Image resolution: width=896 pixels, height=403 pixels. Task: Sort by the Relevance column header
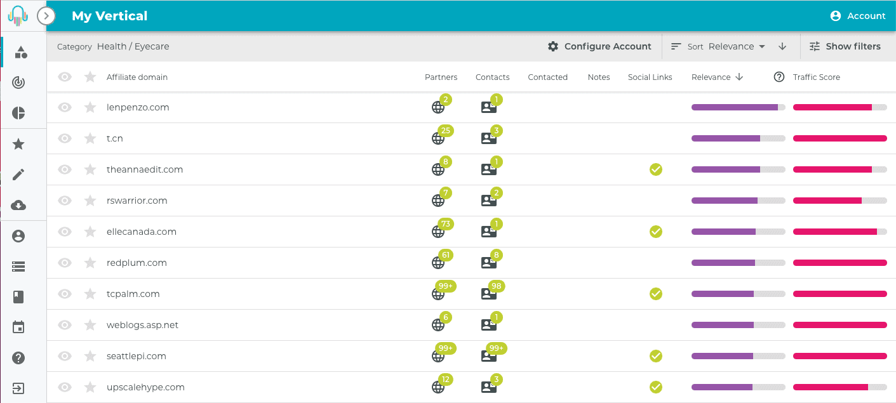pos(717,77)
